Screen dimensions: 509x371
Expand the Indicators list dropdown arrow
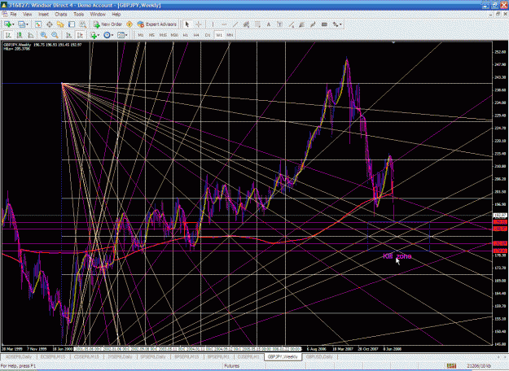(99, 35)
